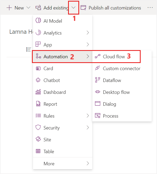157x174 pixels.
Task: Click the Analytics spiral icon
Action: (x=38, y=32)
